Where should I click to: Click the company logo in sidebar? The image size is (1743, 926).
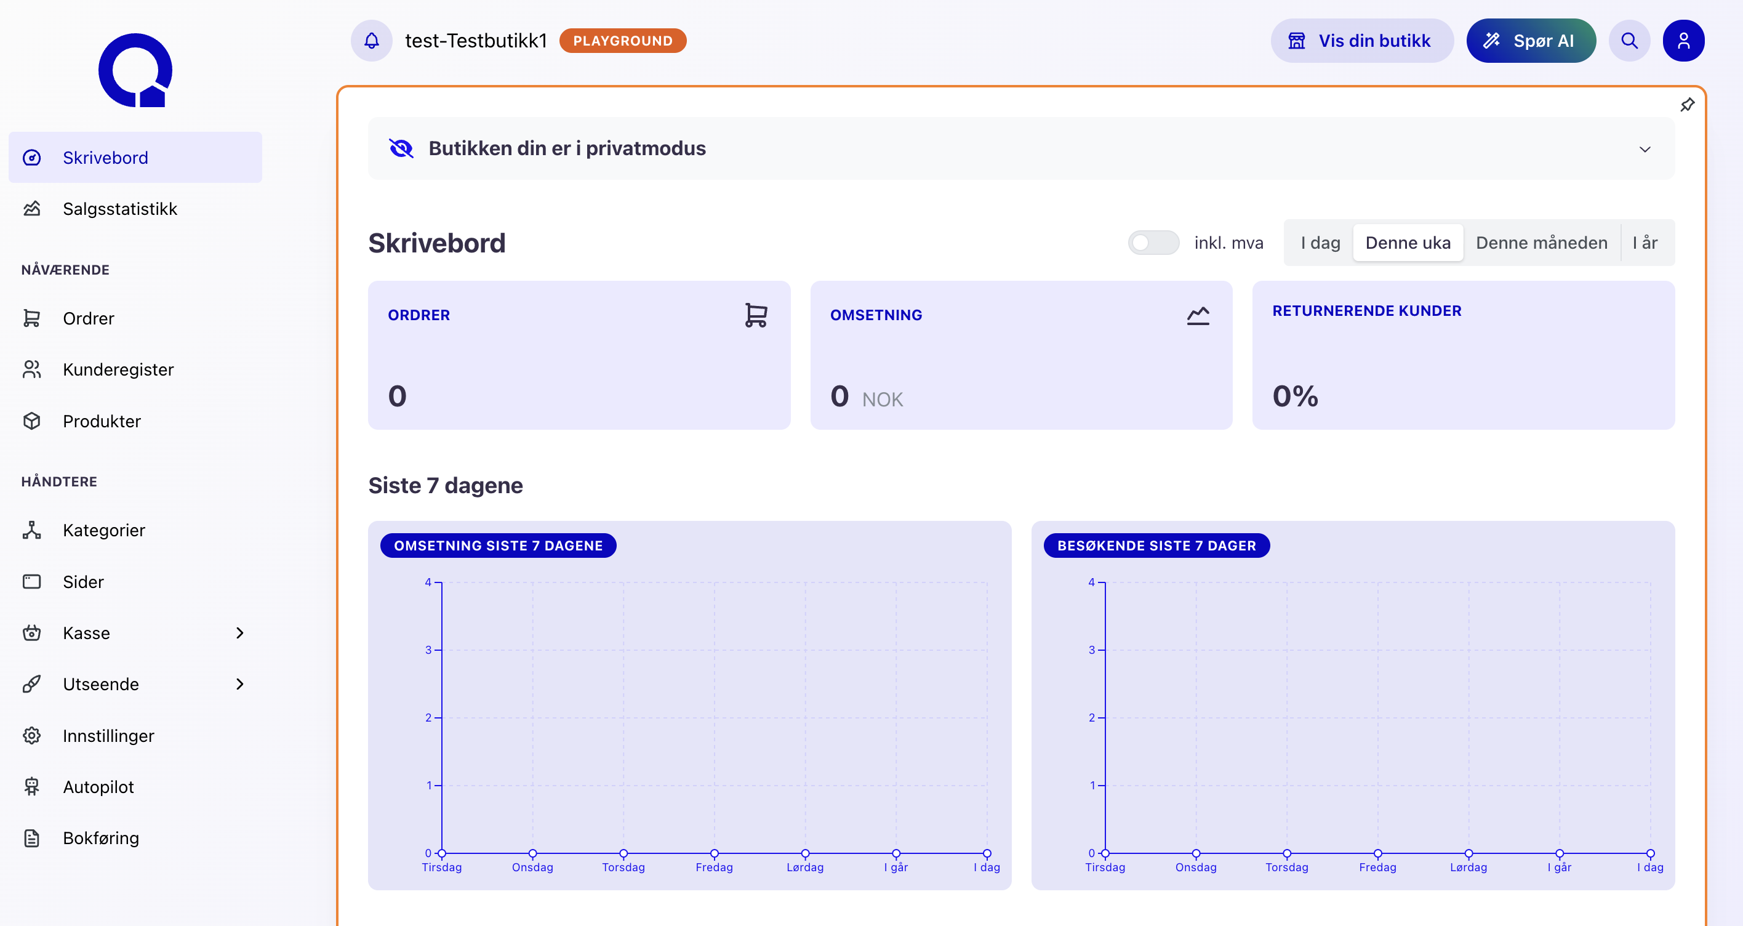coord(135,70)
